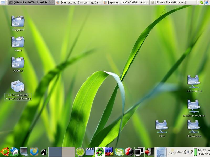This screenshot has height=157, width=210.
Task: Open the trash can applet
Action: [161, 152]
